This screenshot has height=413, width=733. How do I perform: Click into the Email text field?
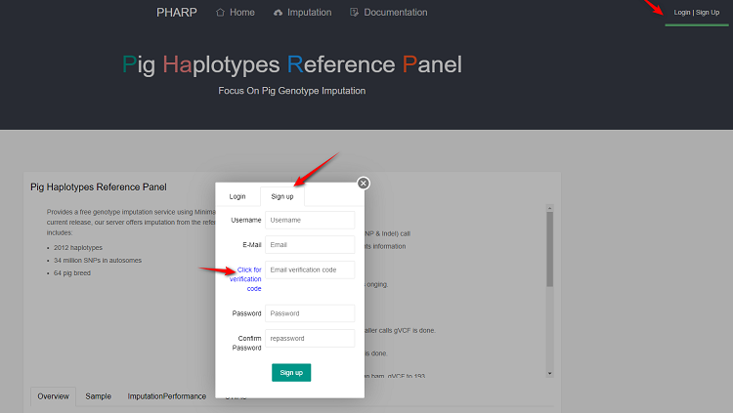coord(309,245)
